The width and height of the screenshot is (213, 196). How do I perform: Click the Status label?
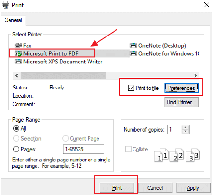point(20,88)
